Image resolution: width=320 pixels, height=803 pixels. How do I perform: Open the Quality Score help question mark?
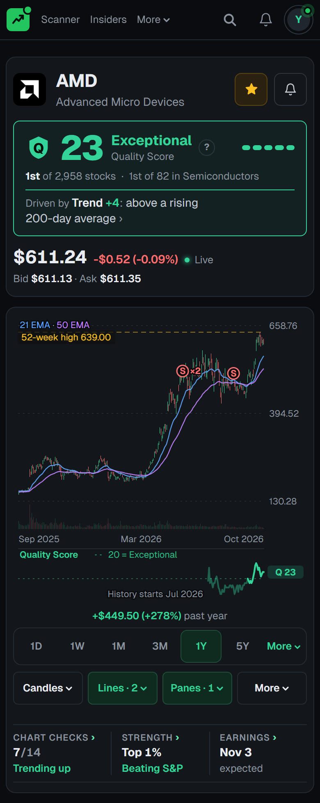(207, 148)
